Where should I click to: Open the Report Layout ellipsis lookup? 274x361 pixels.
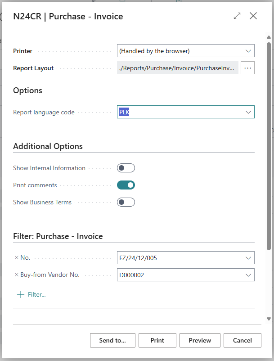pos(247,68)
